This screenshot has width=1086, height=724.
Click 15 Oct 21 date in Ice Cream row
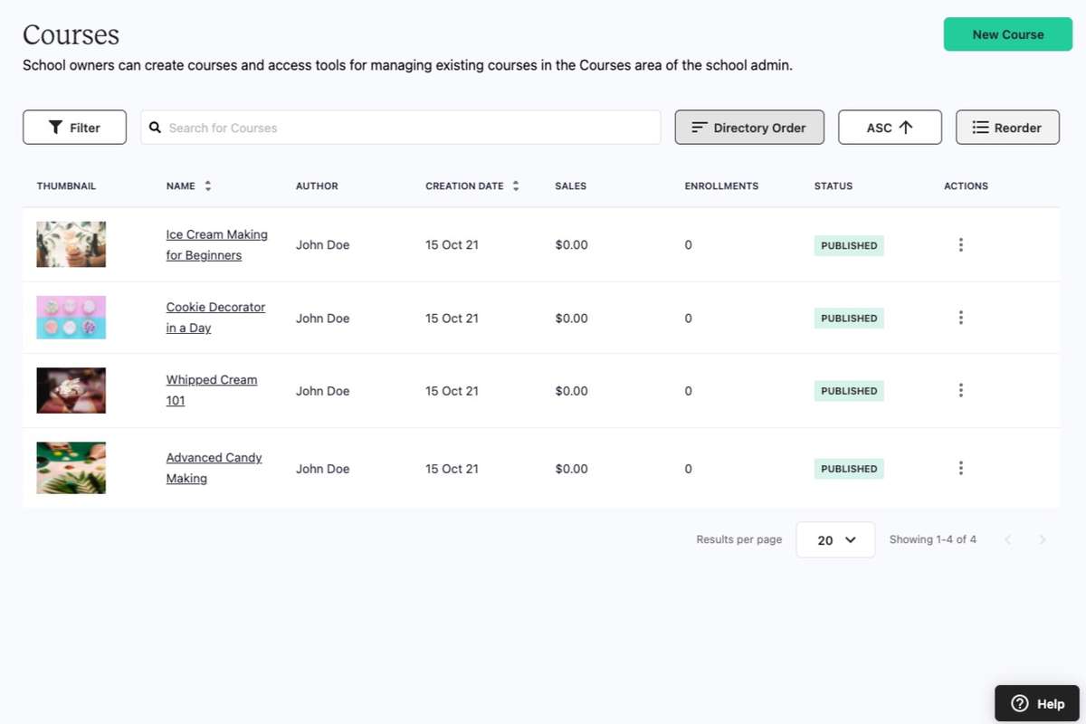point(452,245)
